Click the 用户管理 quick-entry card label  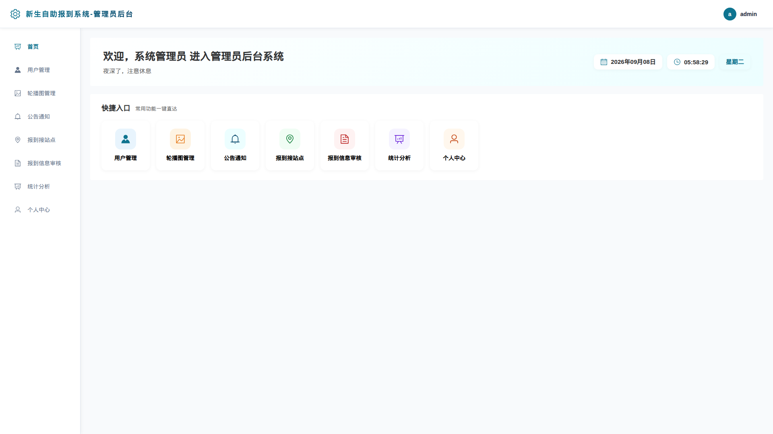126,158
